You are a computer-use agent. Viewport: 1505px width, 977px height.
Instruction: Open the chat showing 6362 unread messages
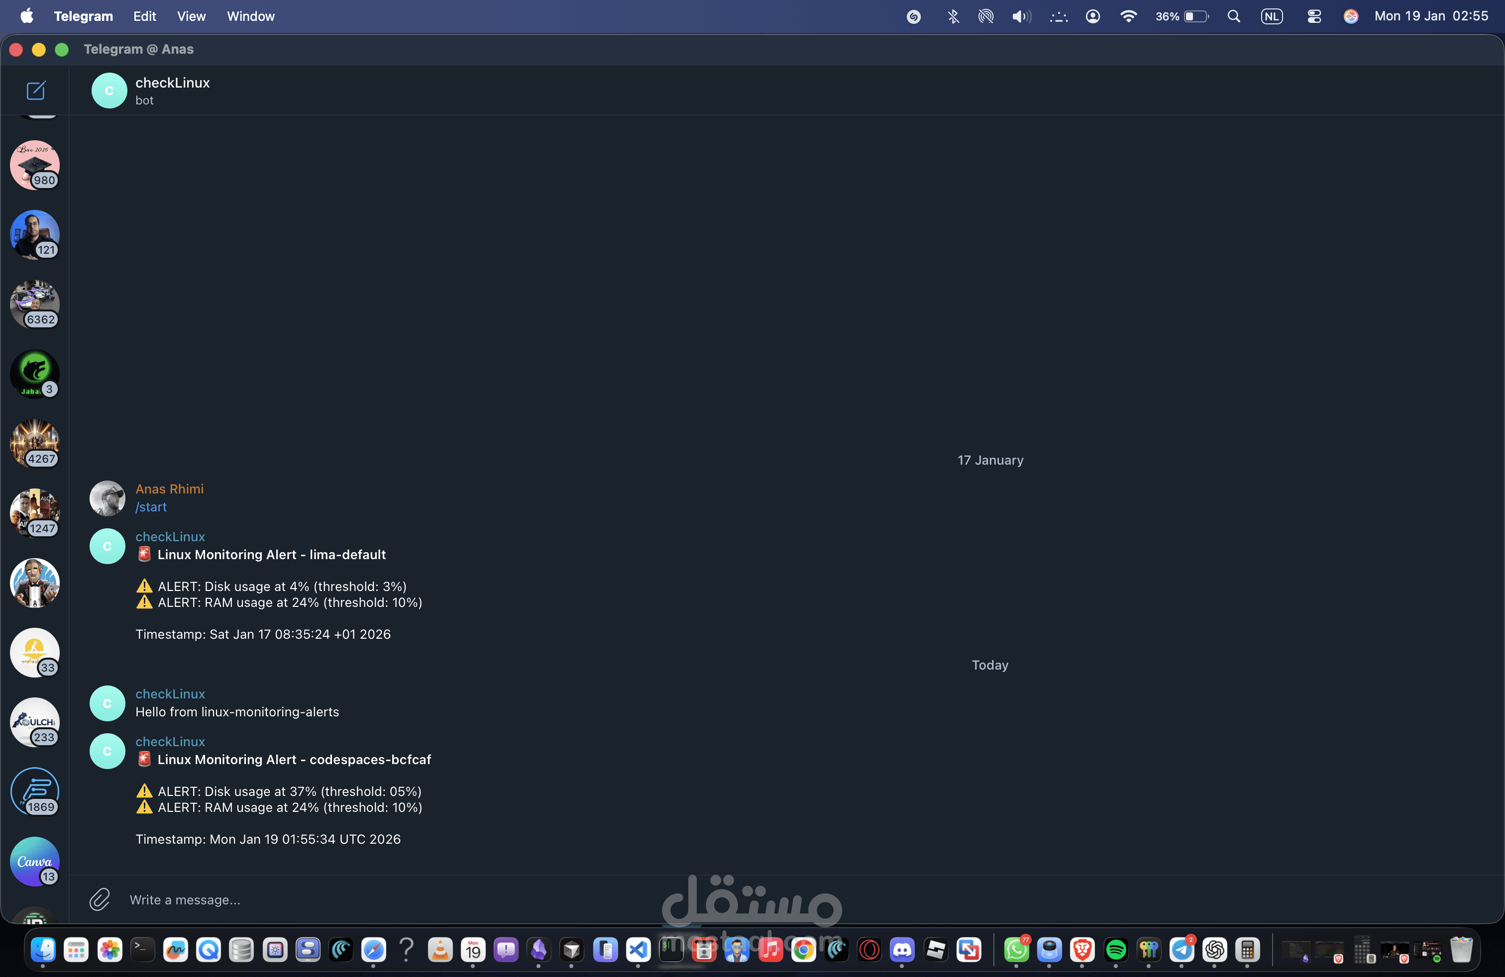(35, 304)
